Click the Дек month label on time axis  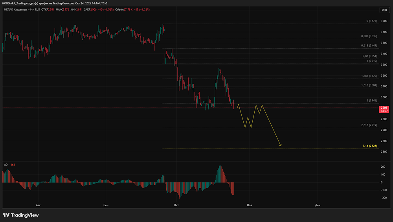click(x=318, y=205)
